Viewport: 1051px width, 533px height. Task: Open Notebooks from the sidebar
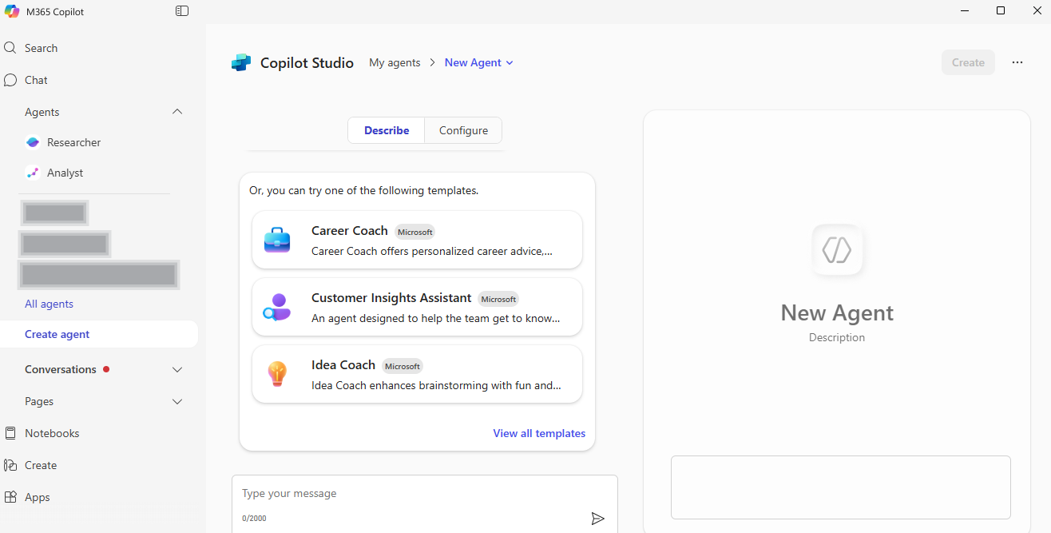point(52,432)
